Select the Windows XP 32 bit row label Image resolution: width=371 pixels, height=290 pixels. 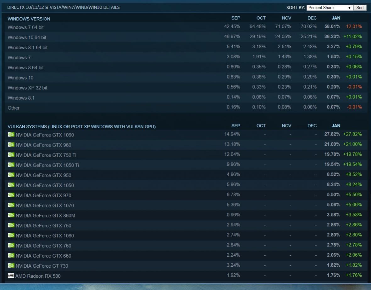coord(27,88)
